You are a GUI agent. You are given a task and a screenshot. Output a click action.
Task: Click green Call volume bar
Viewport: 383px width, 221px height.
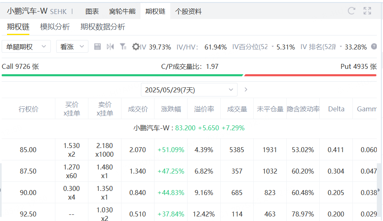[x=122, y=75]
